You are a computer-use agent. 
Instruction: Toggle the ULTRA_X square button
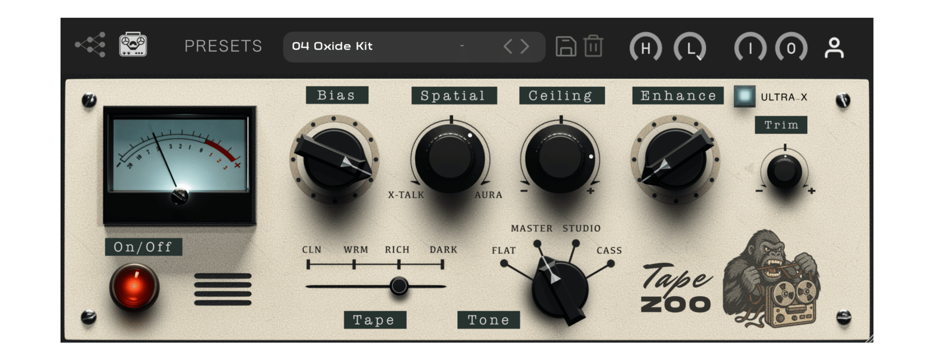[744, 96]
